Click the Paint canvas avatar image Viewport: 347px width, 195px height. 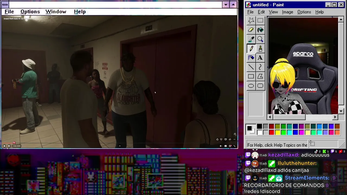point(303,66)
